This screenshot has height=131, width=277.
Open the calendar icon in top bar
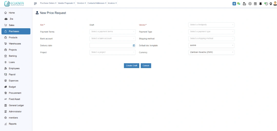pyautogui.click(x=255, y=4)
